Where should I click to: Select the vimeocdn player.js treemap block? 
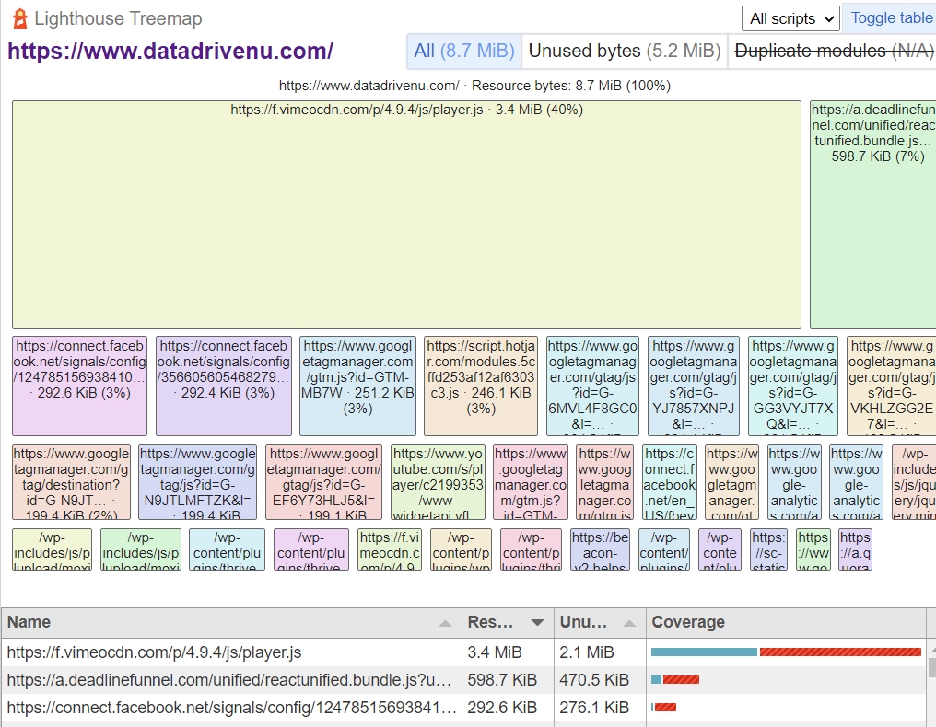(x=406, y=214)
